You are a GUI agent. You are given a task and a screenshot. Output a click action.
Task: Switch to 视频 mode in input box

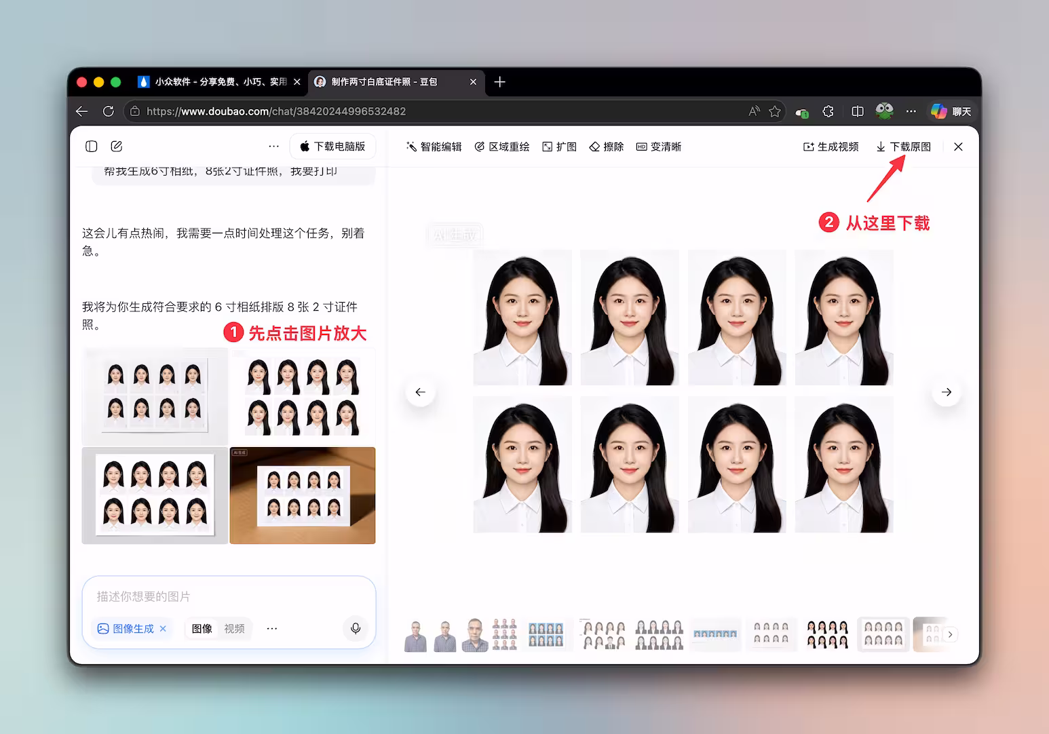pyautogui.click(x=234, y=629)
